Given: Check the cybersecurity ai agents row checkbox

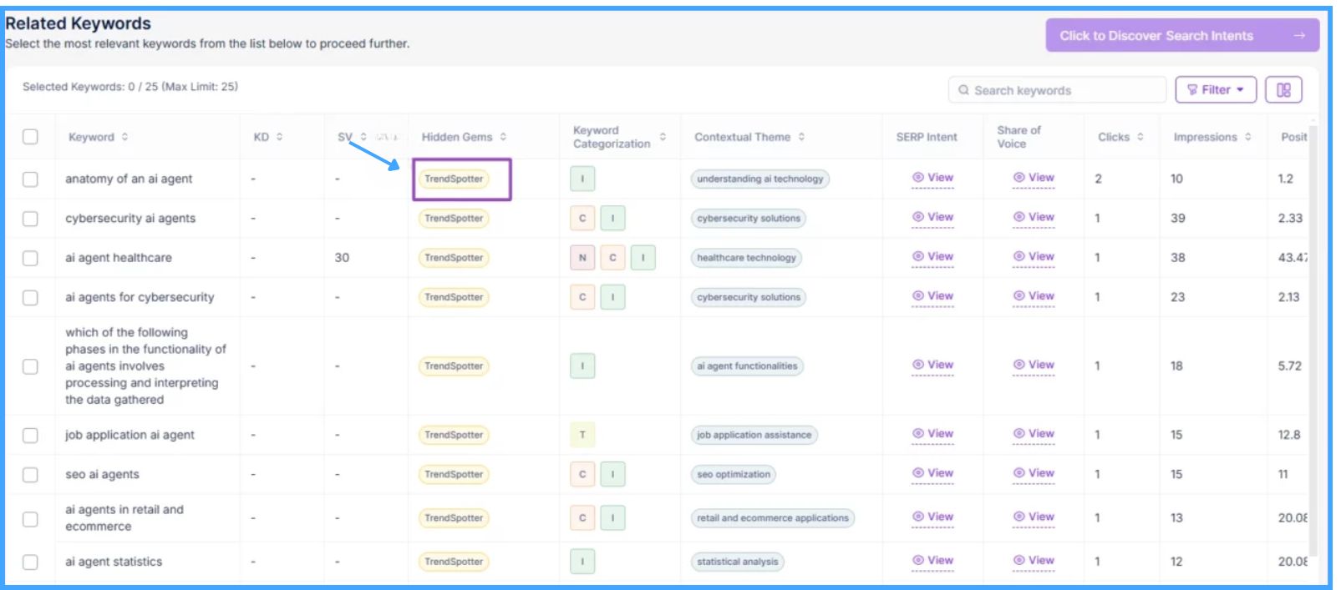Looking at the screenshot, I should pos(30,219).
